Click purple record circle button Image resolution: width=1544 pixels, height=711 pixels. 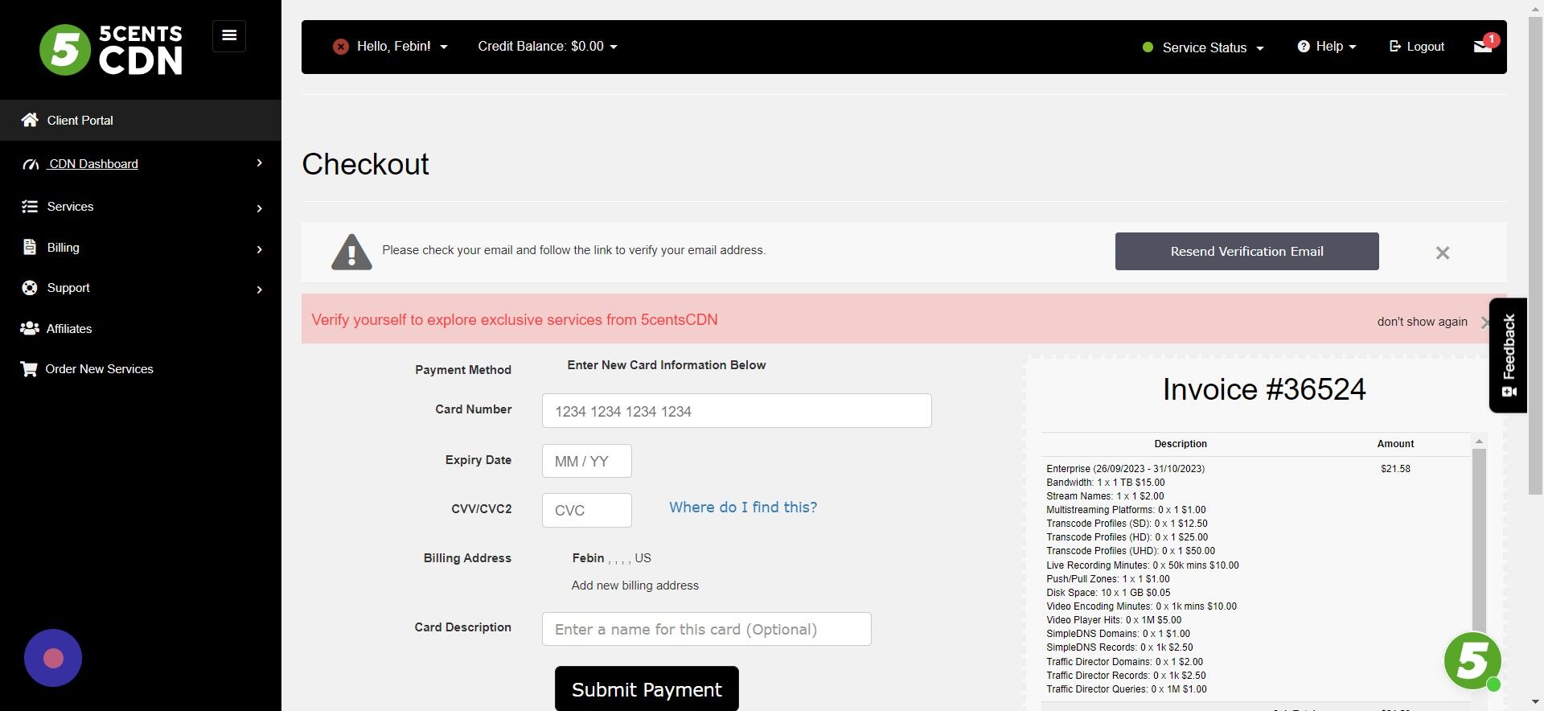point(53,658)
